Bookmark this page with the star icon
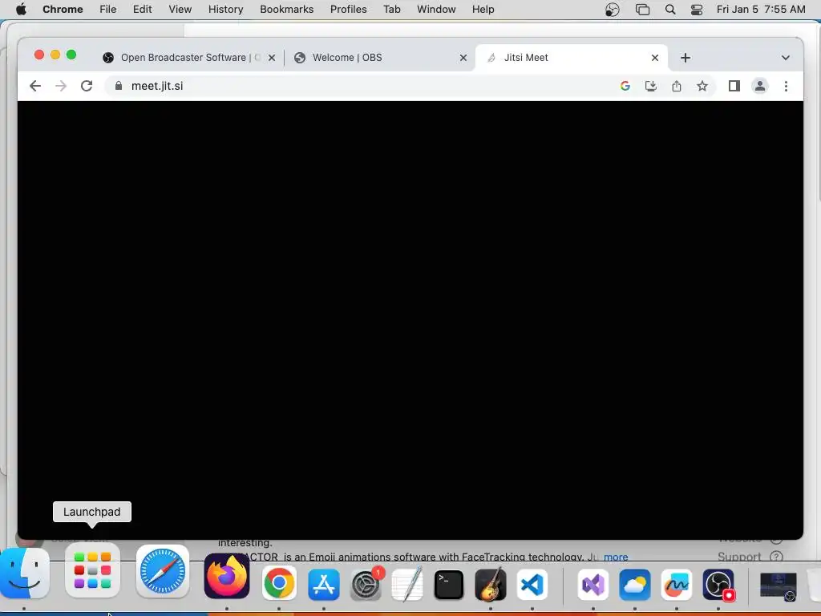 [x=702, y=86]
